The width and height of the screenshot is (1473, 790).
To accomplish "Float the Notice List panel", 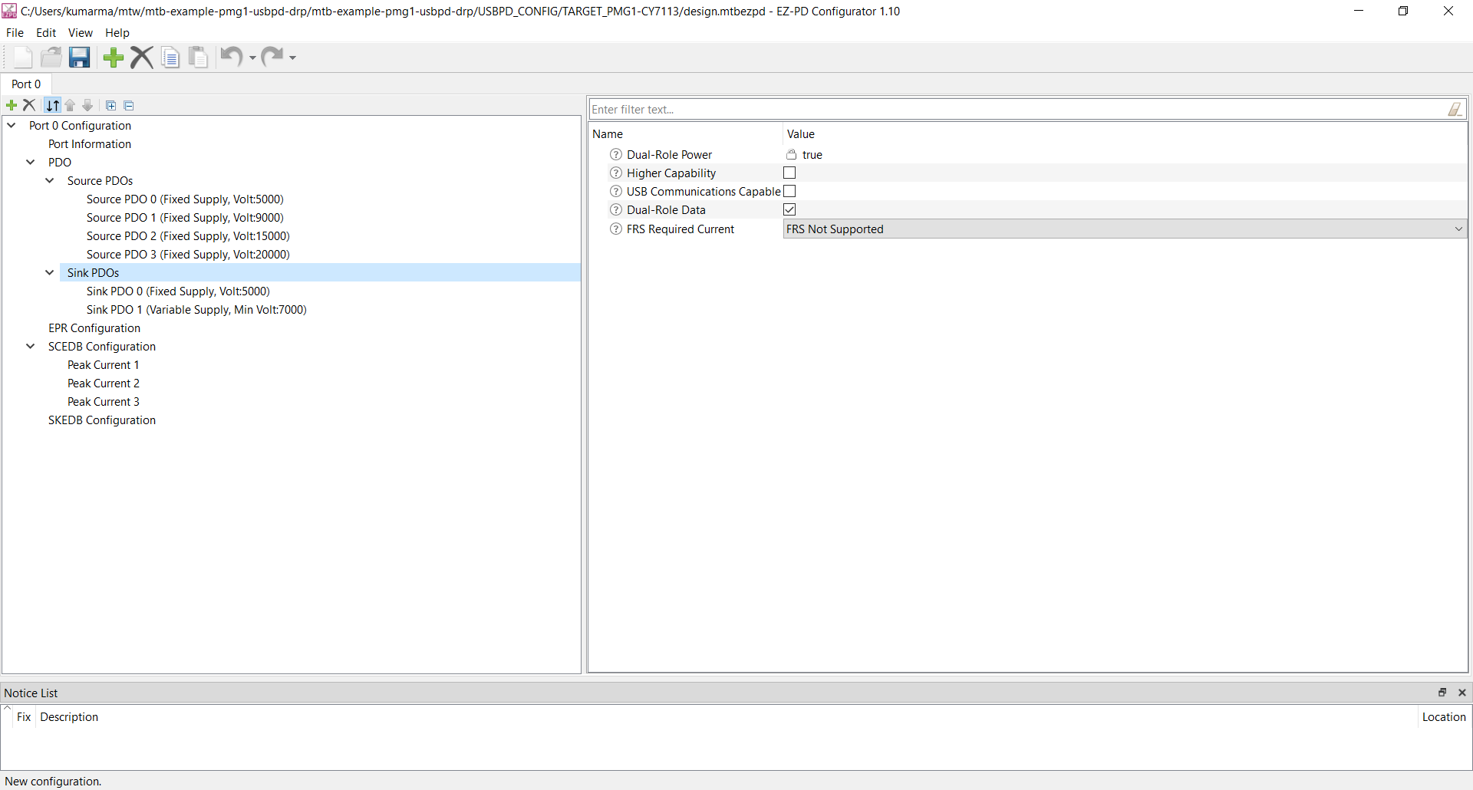I will [1442, 693].
